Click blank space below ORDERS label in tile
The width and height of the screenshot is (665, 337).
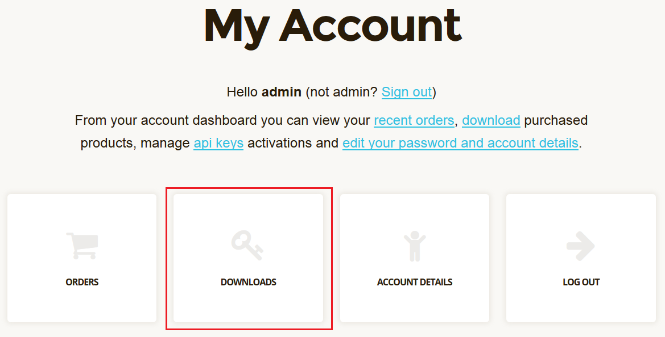[x=82, y=305]
